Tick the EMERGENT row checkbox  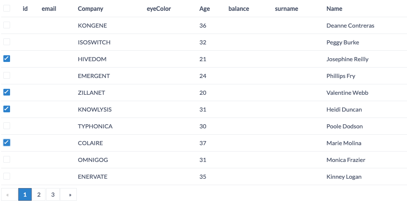point(6,75)
